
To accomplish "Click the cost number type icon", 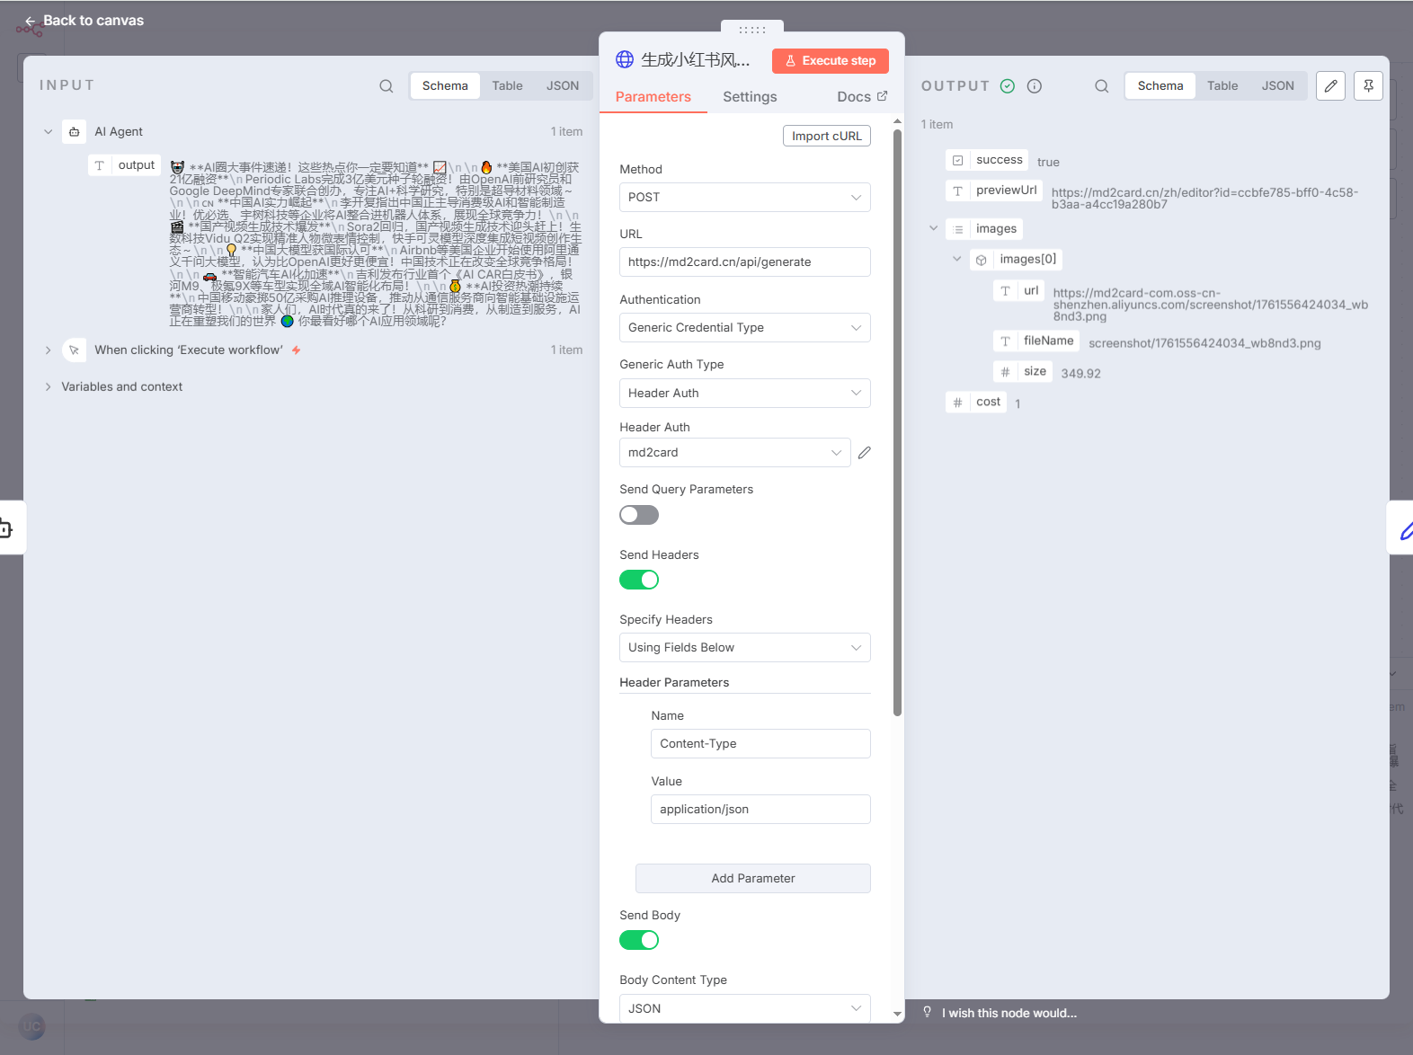I will point(958,403).
